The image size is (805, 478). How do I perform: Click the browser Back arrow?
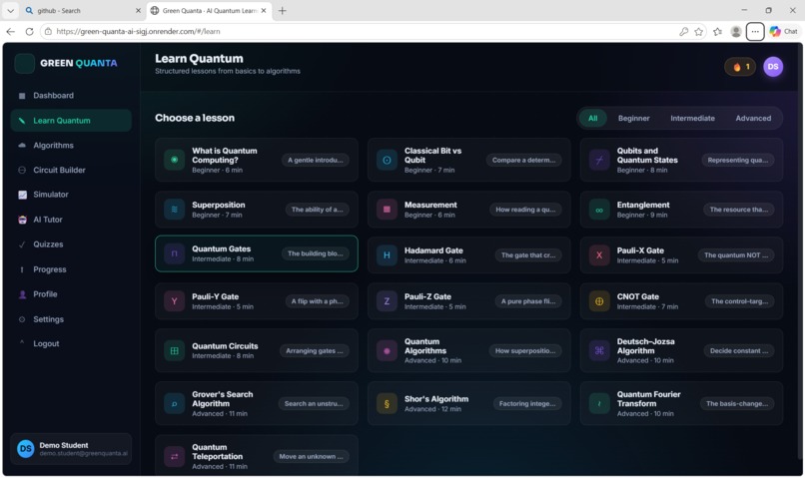[10, 31]
